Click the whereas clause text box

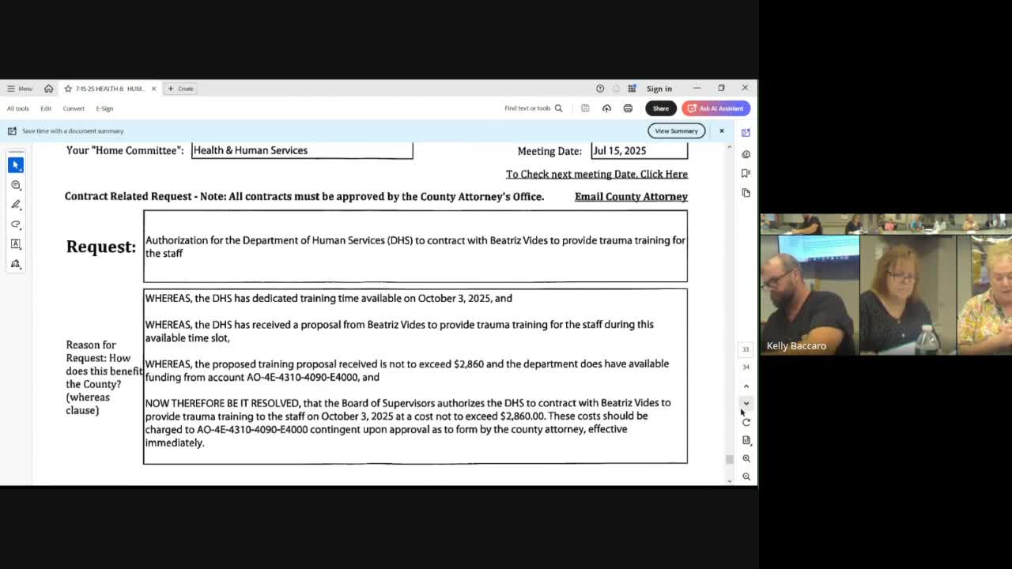415,376
